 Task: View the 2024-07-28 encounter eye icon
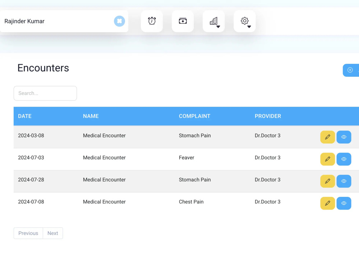click(344, 181)
